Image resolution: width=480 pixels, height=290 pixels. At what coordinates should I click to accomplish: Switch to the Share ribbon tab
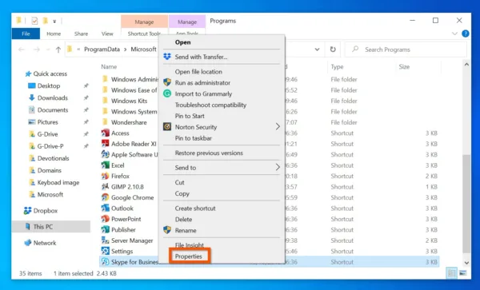click(81, 34)
